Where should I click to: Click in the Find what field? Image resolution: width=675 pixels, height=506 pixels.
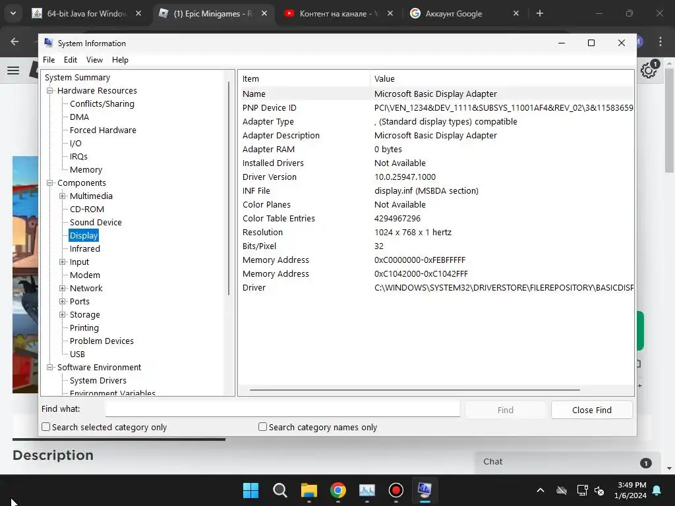click(x=282, y=408)
